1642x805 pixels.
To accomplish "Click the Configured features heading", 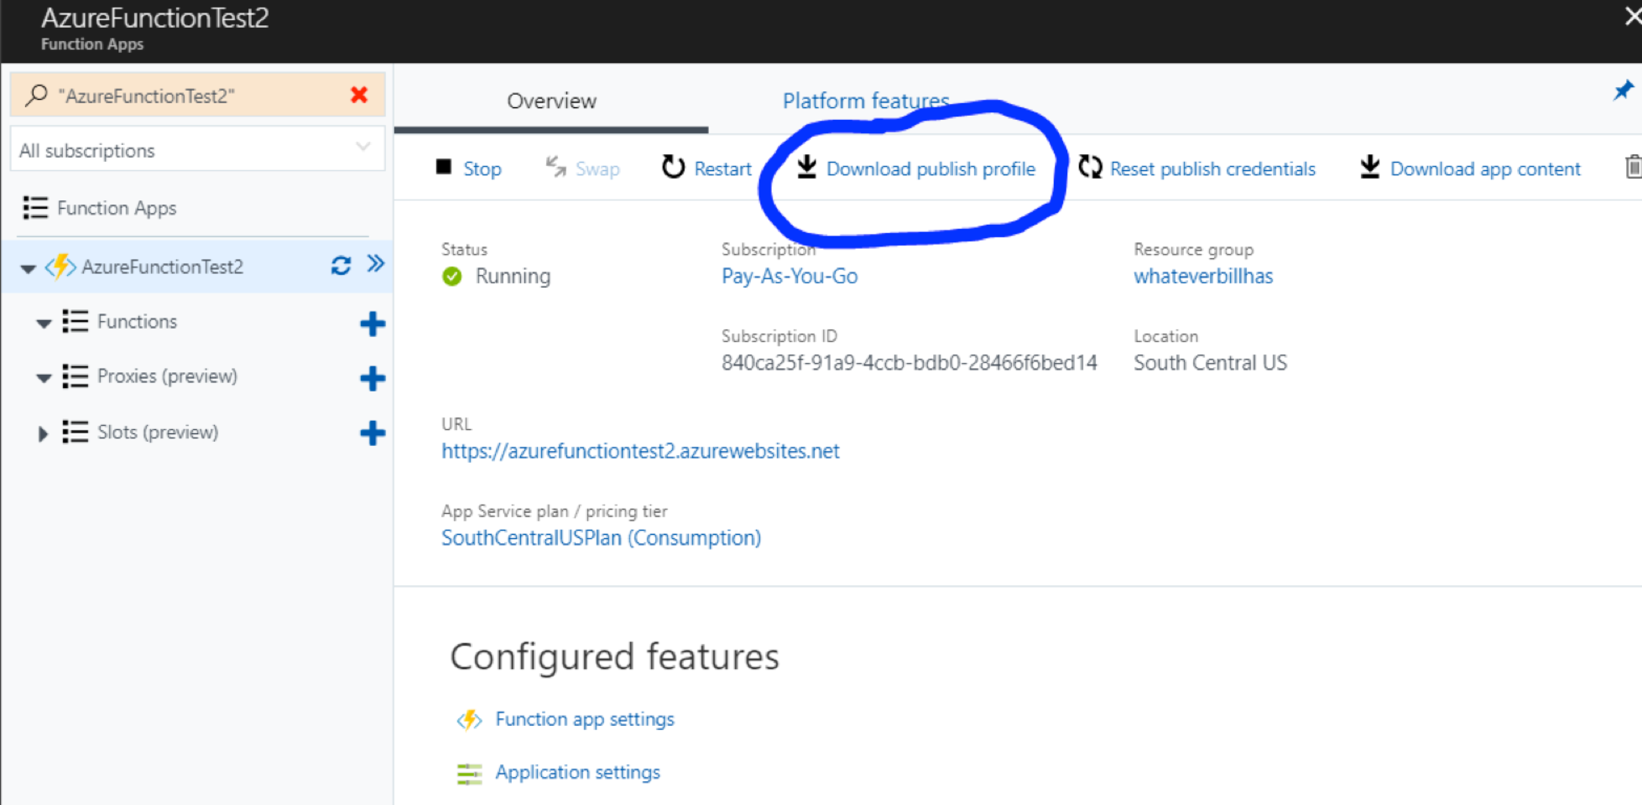I will 614,656.
